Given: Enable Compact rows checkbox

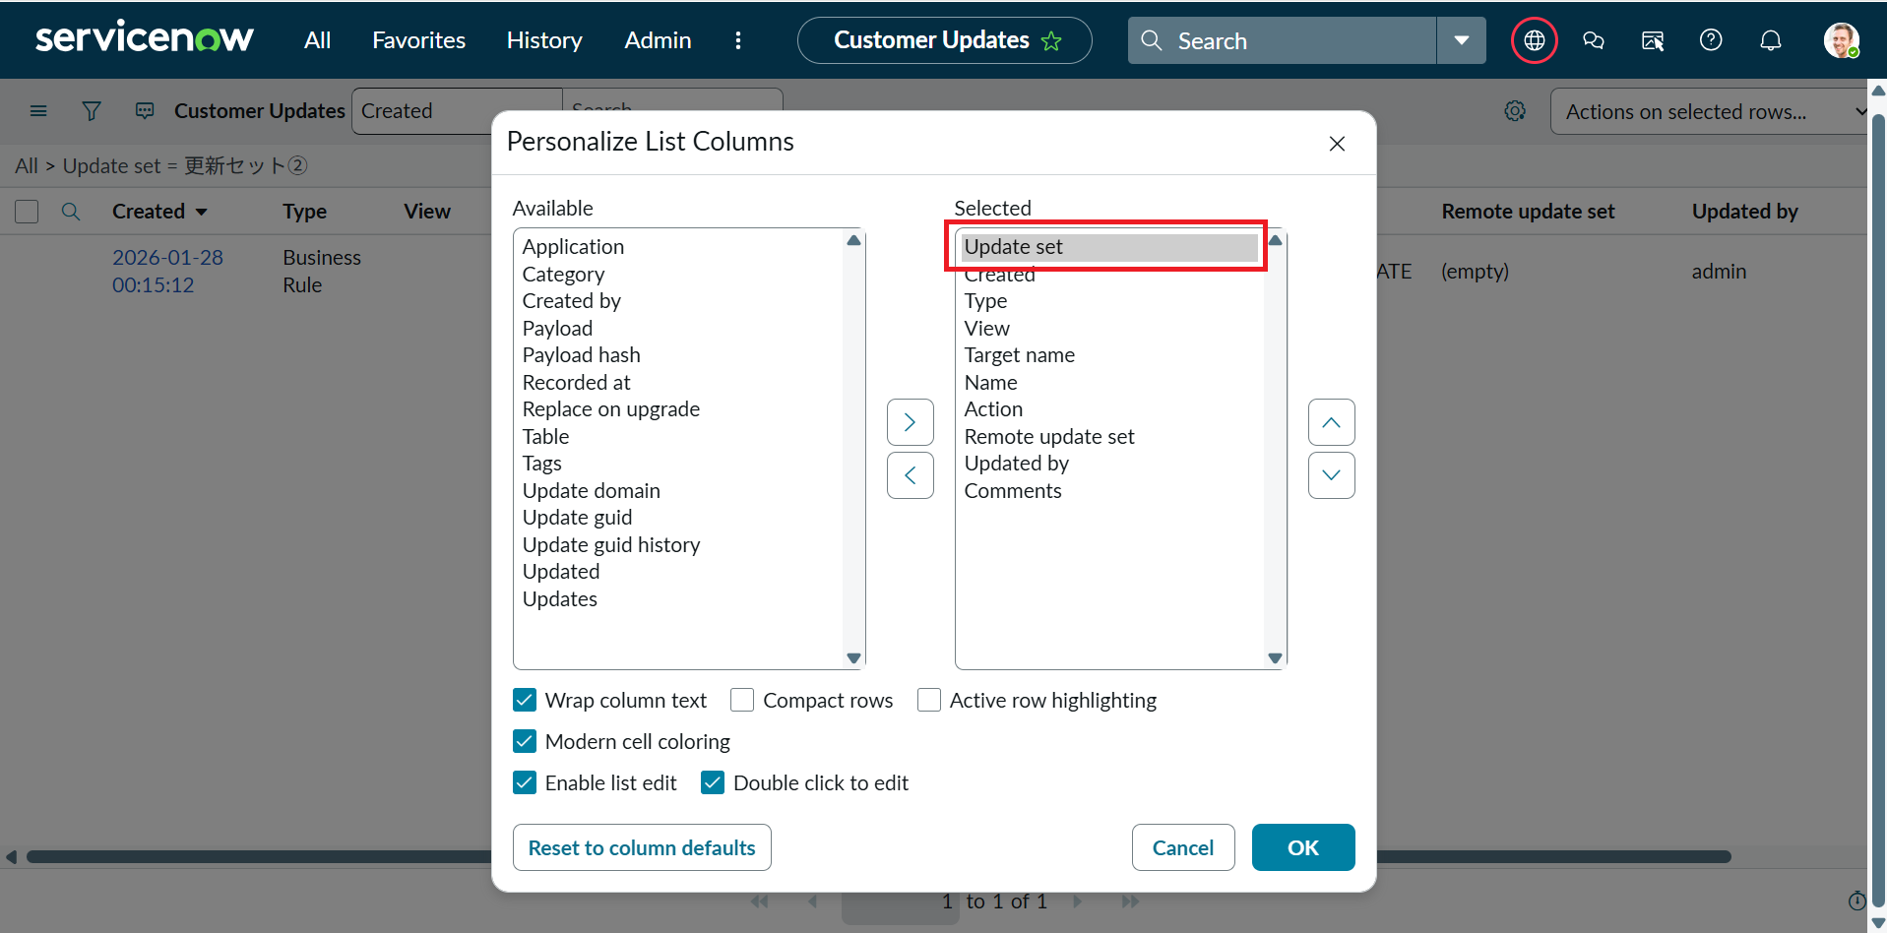Looking at the screenshot, I should [742, 700].
